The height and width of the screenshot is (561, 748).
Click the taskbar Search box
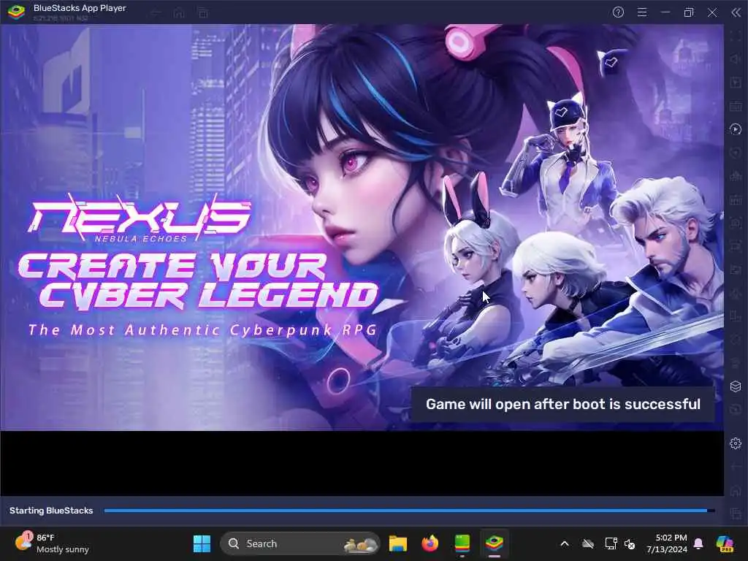(300, 543)
